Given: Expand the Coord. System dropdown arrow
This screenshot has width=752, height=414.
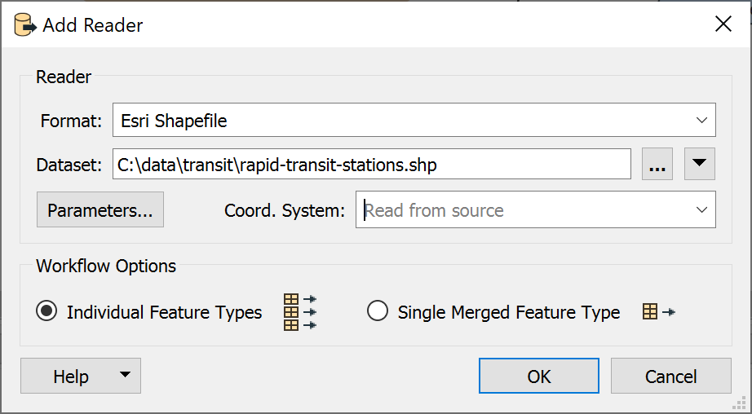Looking at the screenshot, I should [x=701, y=209].
